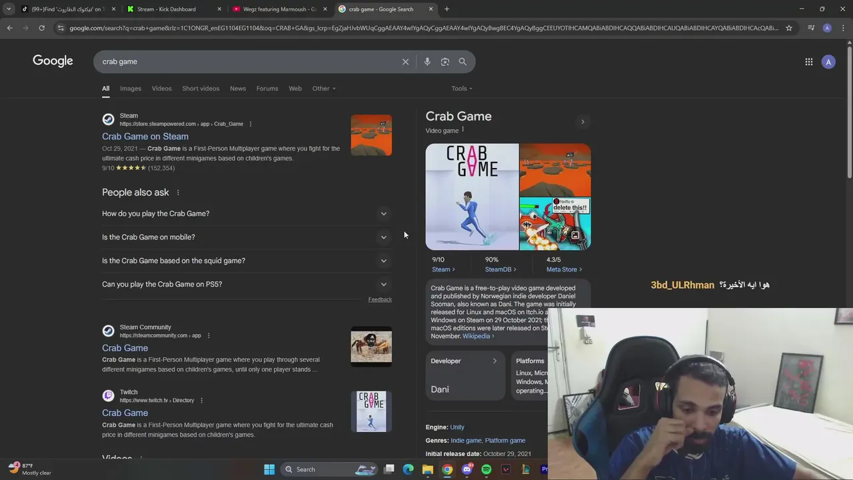Open the Other search filter dropdown
Viewport: 853px width, 480px height.
[x=324, y=89]
